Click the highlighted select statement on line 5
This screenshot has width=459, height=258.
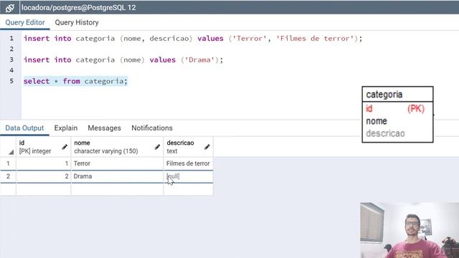tap(75, 81)
